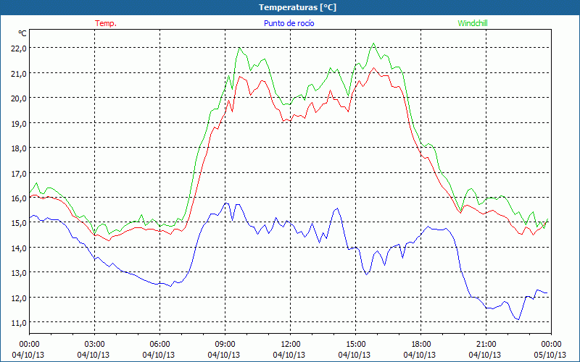Viewport: 580px width, 362px height.
Task: Click the 13,0 y-axis value
Action: [x=19, y=273]
